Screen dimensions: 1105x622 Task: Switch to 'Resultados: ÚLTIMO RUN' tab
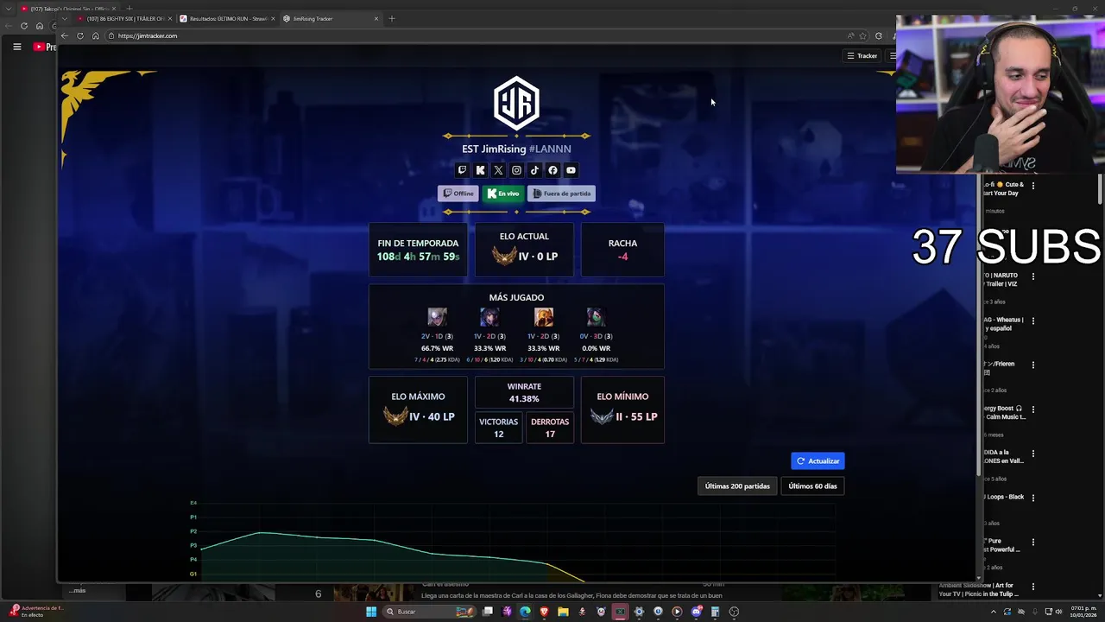(227, 18)
